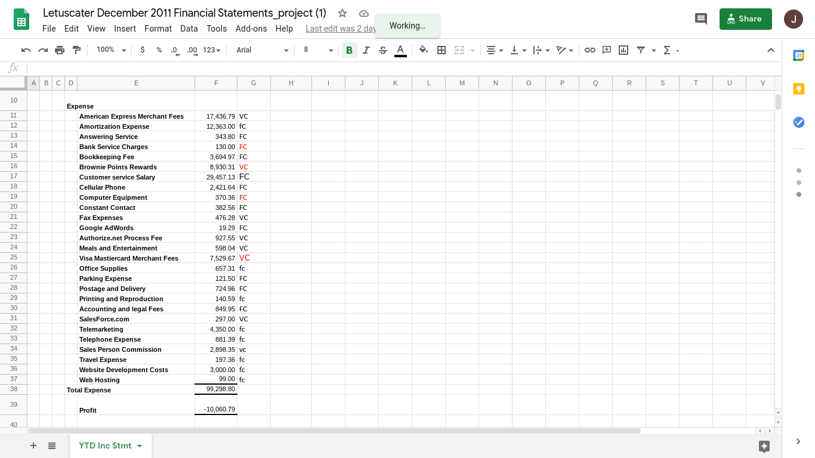Click the vertical scrollbar thumb
Image resolution: width=815 pixels, height=458 pixels.
778,102
